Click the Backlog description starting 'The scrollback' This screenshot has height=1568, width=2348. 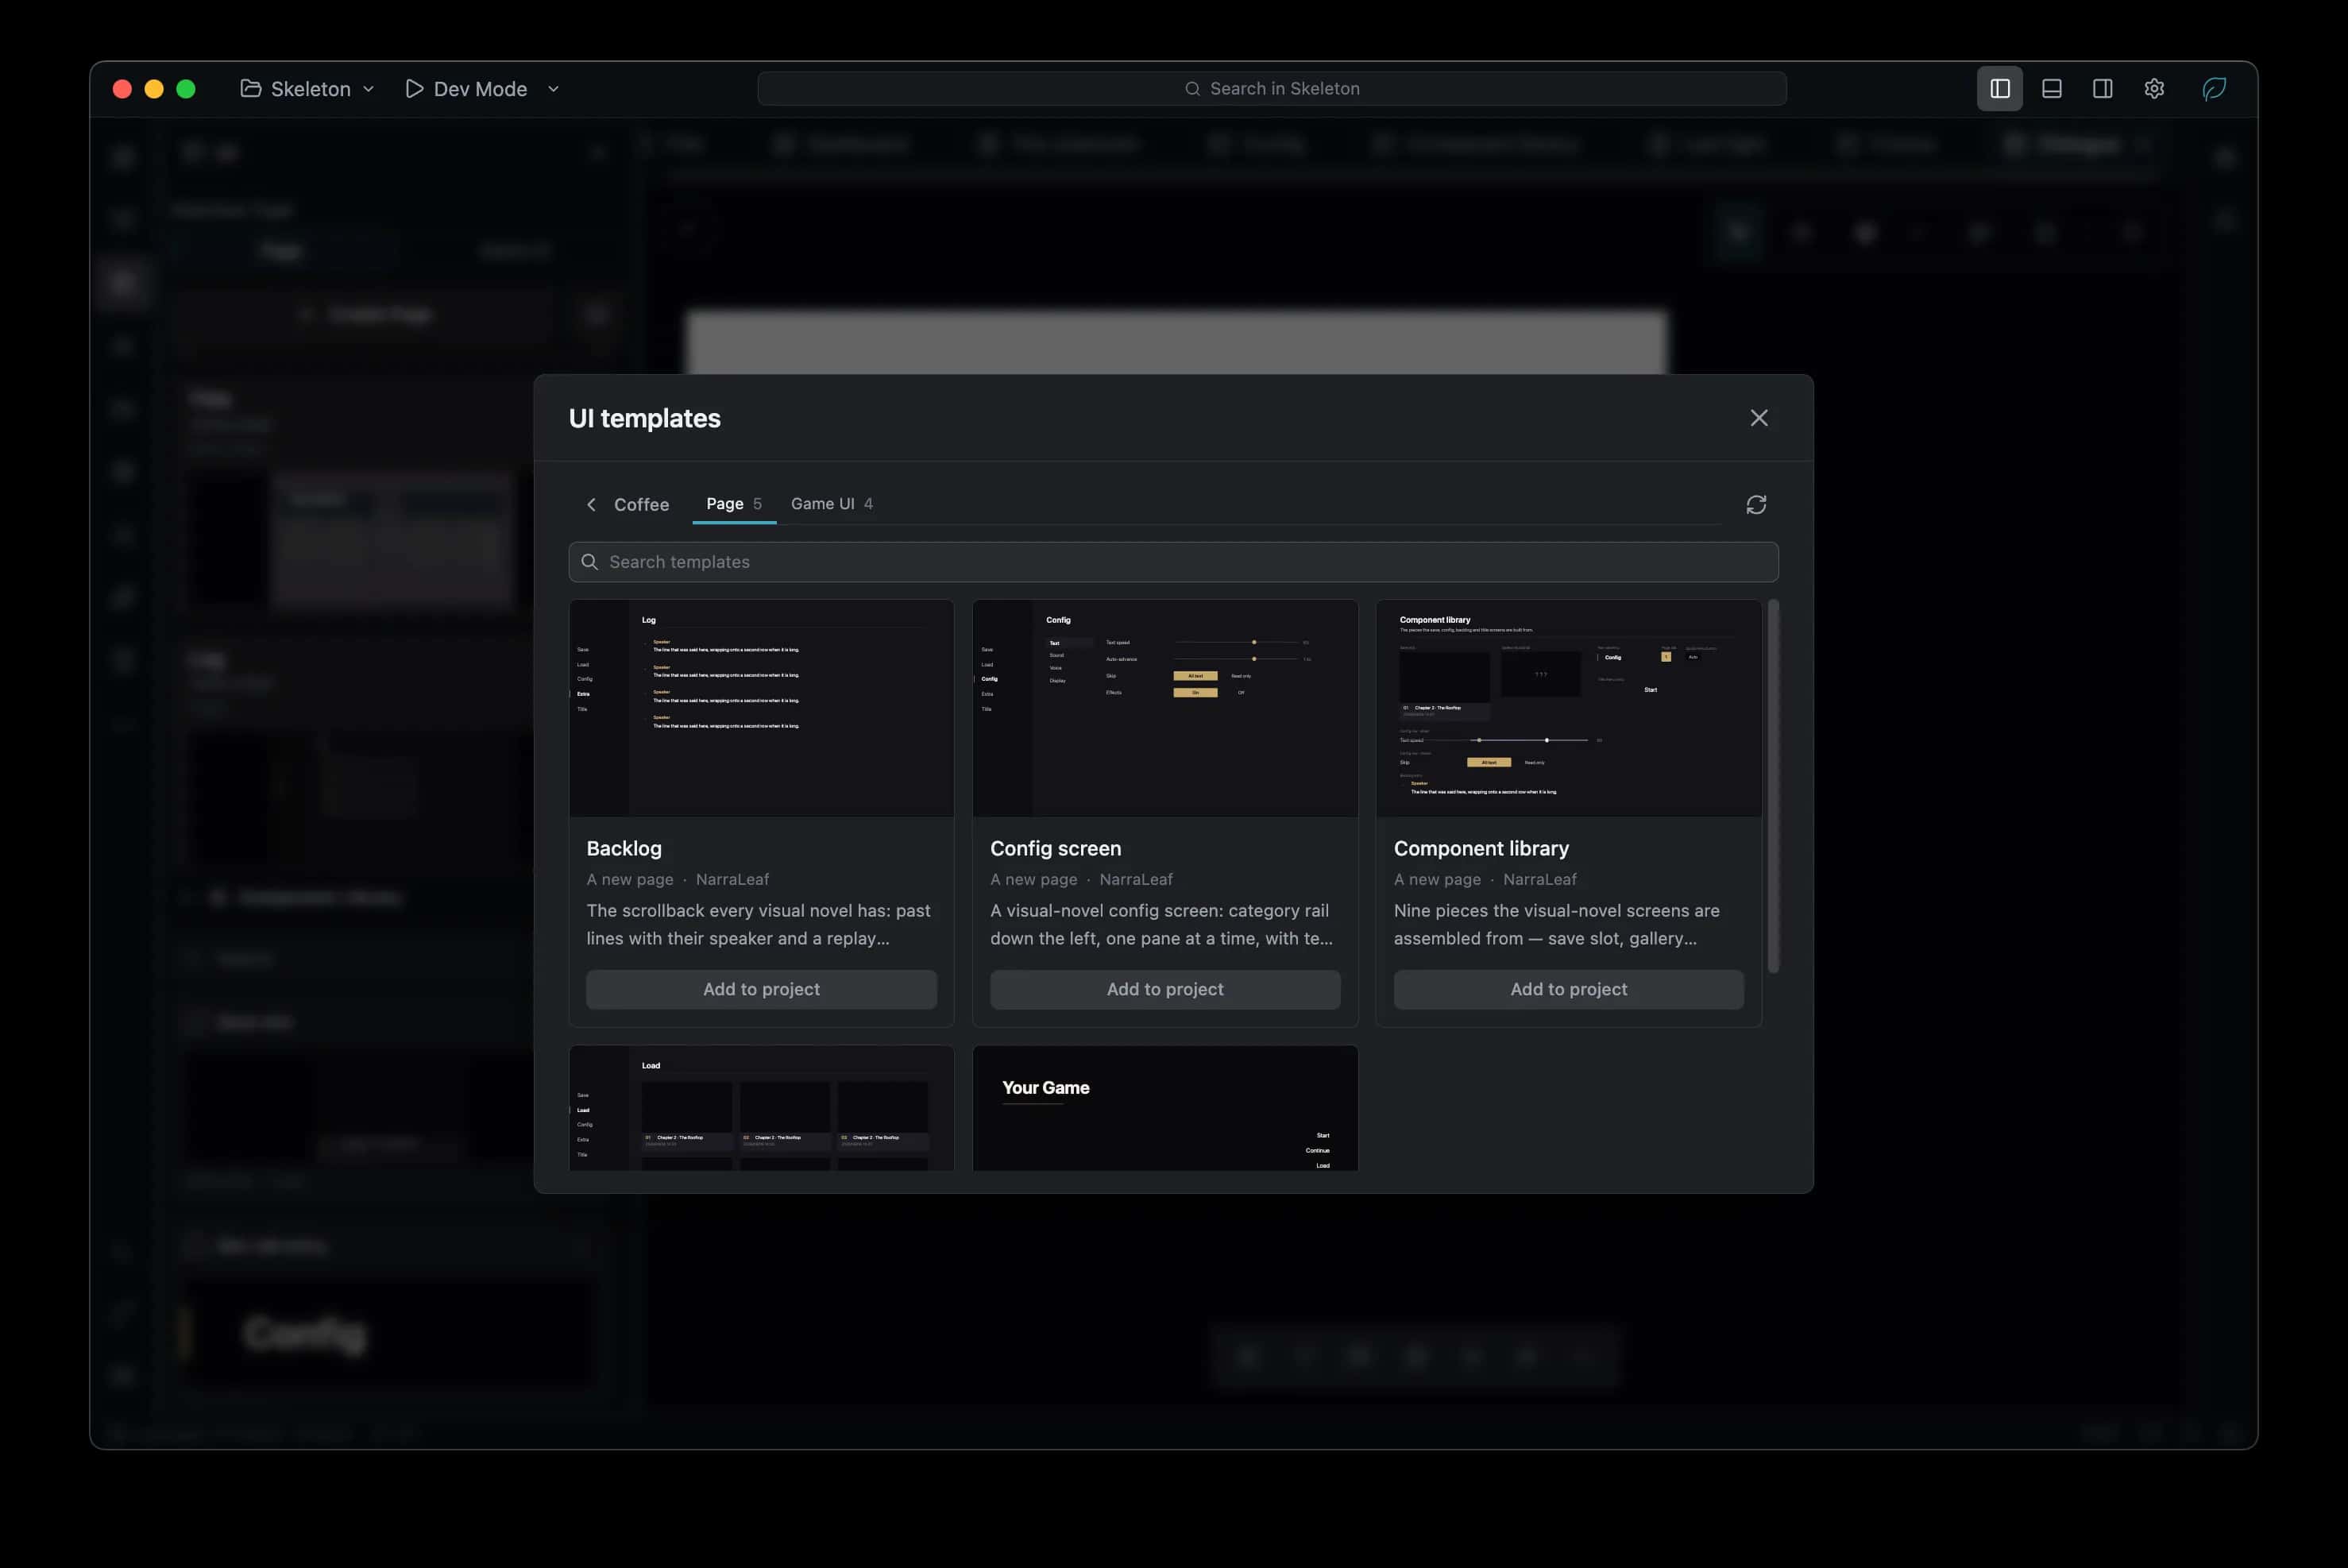[x=758, y=924]
